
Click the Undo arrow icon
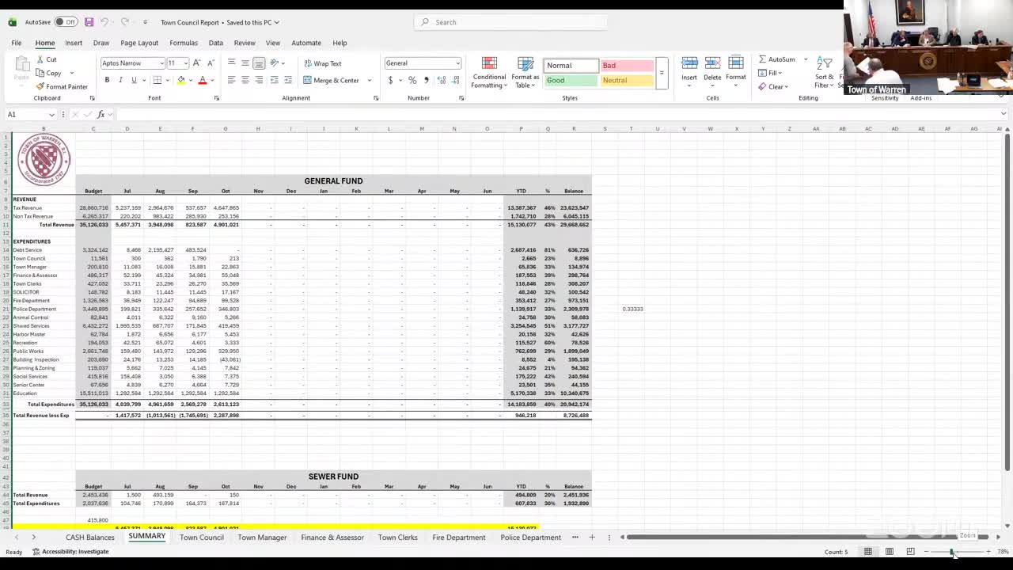(104, 22)
